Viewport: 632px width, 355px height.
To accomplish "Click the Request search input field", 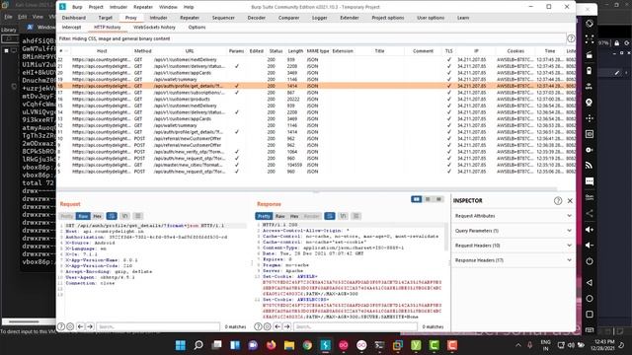I will (x=158, y=326).
